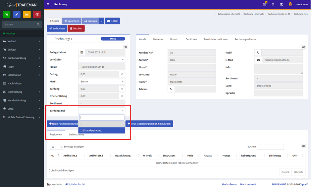Click Neue Position hinzufügen button
The height and width of the screenshot is (187, 311).
tap(63, 124)
